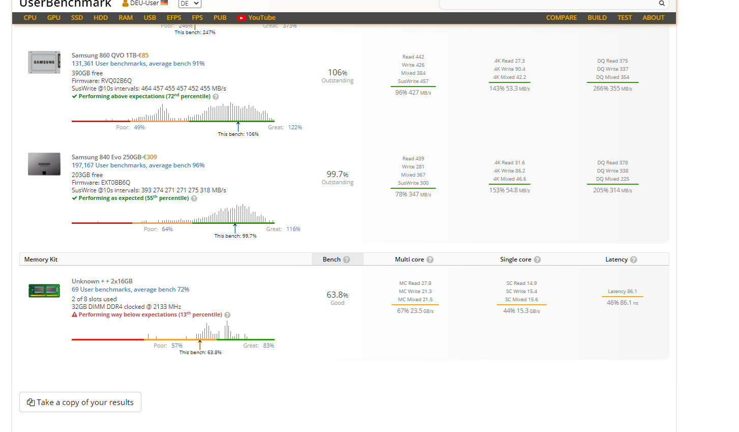The width and height of the screenshot is (739, 432).
Task: Click the 99.7% Outstanding score
Action: (338, 178)
